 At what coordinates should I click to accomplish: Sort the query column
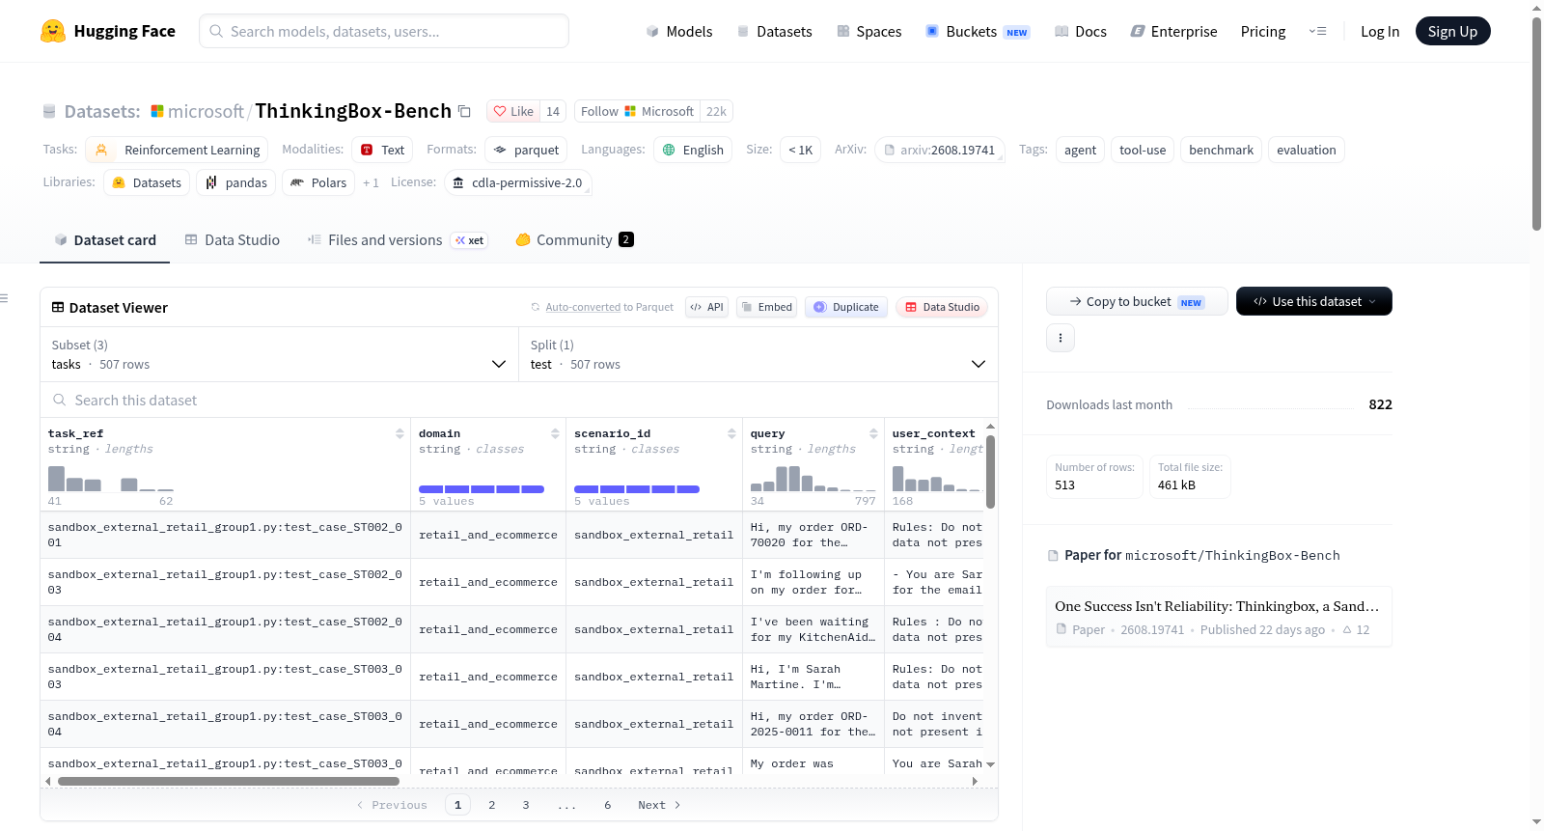tap(873, 433)
